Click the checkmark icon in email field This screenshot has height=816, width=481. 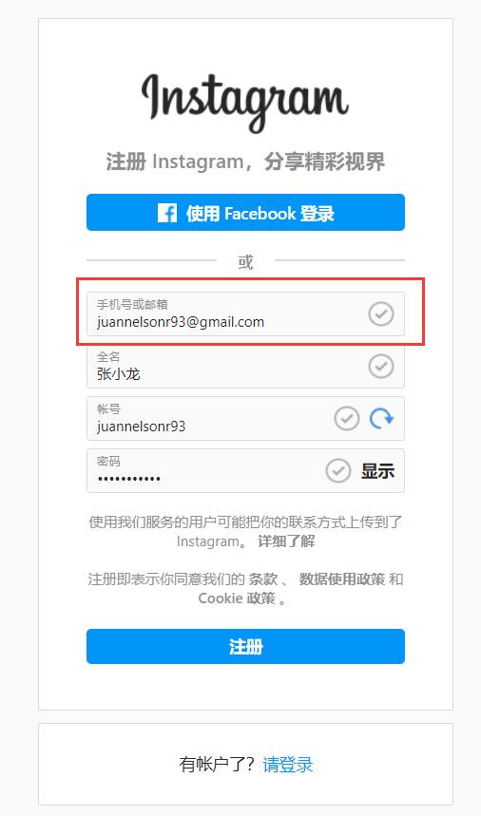tap(381, 313)
